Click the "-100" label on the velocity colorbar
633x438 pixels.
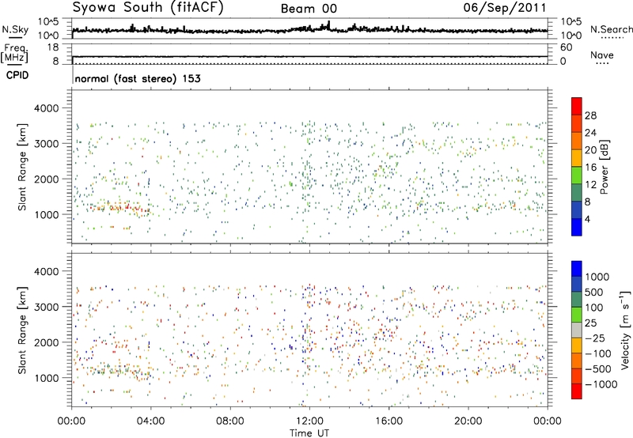pos(598,353)
